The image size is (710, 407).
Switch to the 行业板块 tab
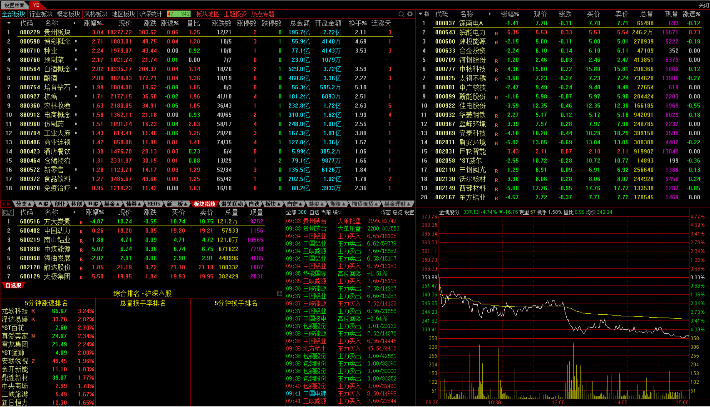pos(41,14)
